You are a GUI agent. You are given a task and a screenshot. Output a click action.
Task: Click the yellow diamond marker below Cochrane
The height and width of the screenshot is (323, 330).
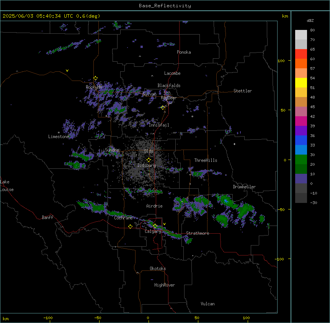click(x=130, y=226)
